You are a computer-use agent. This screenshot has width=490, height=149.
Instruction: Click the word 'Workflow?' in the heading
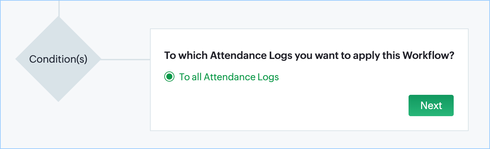click(x=428, y=56)
